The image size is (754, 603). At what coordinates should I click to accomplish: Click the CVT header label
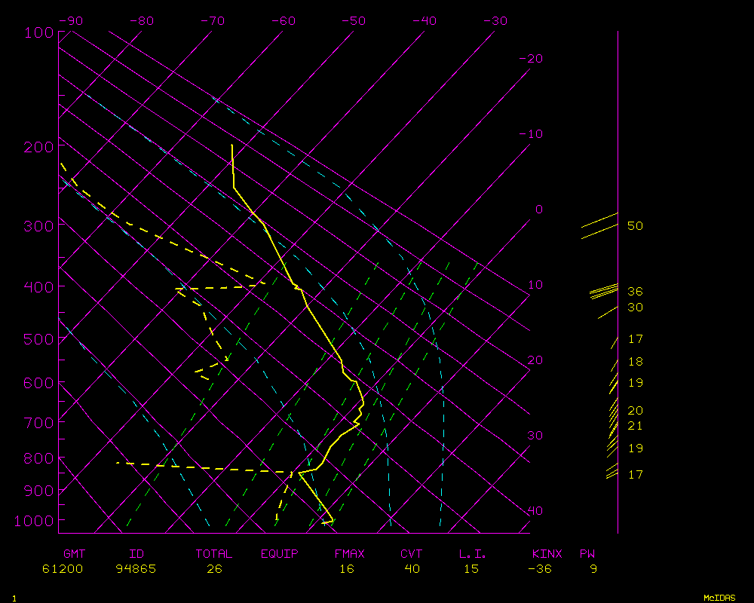(x=412, y=554)
